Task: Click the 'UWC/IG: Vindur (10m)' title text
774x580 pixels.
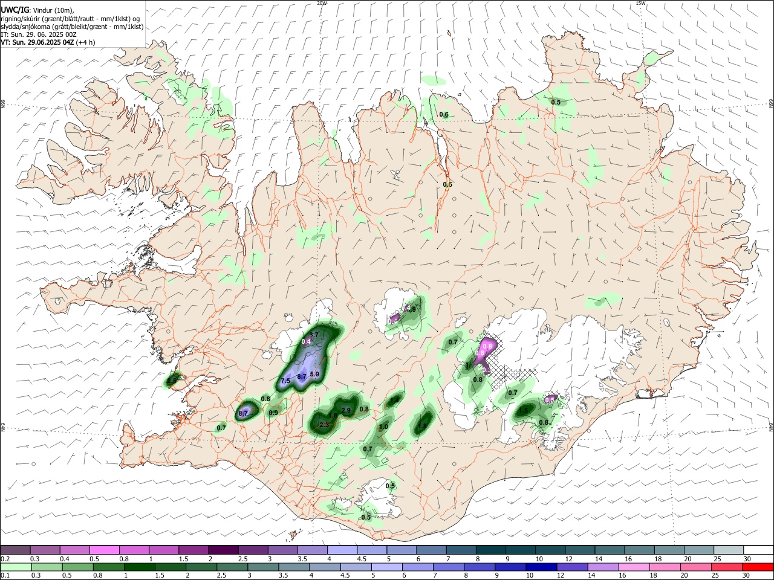Action: pyautogui.click(x=36, y=10)
